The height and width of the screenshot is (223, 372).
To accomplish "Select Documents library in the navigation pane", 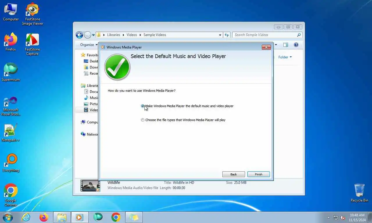I will 91,92.
